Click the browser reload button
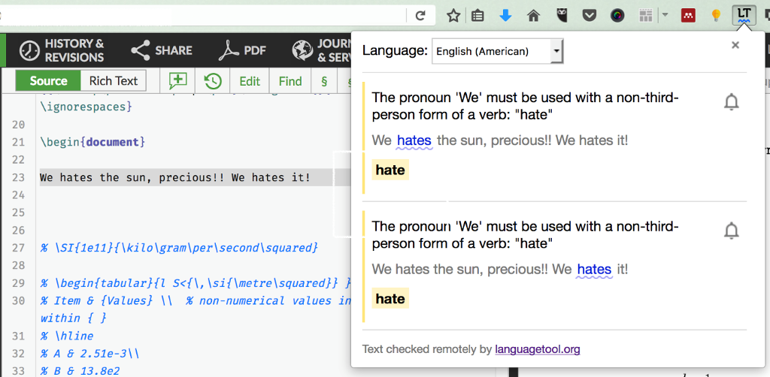This screenshot has height=377, width=770. tap(420, 15)
